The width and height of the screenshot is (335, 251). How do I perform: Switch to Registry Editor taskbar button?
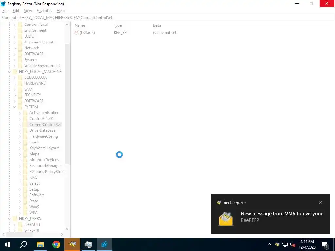pyautogui.click(x=104, y=244)
